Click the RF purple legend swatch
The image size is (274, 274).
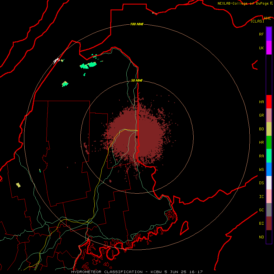coord(269,34)
